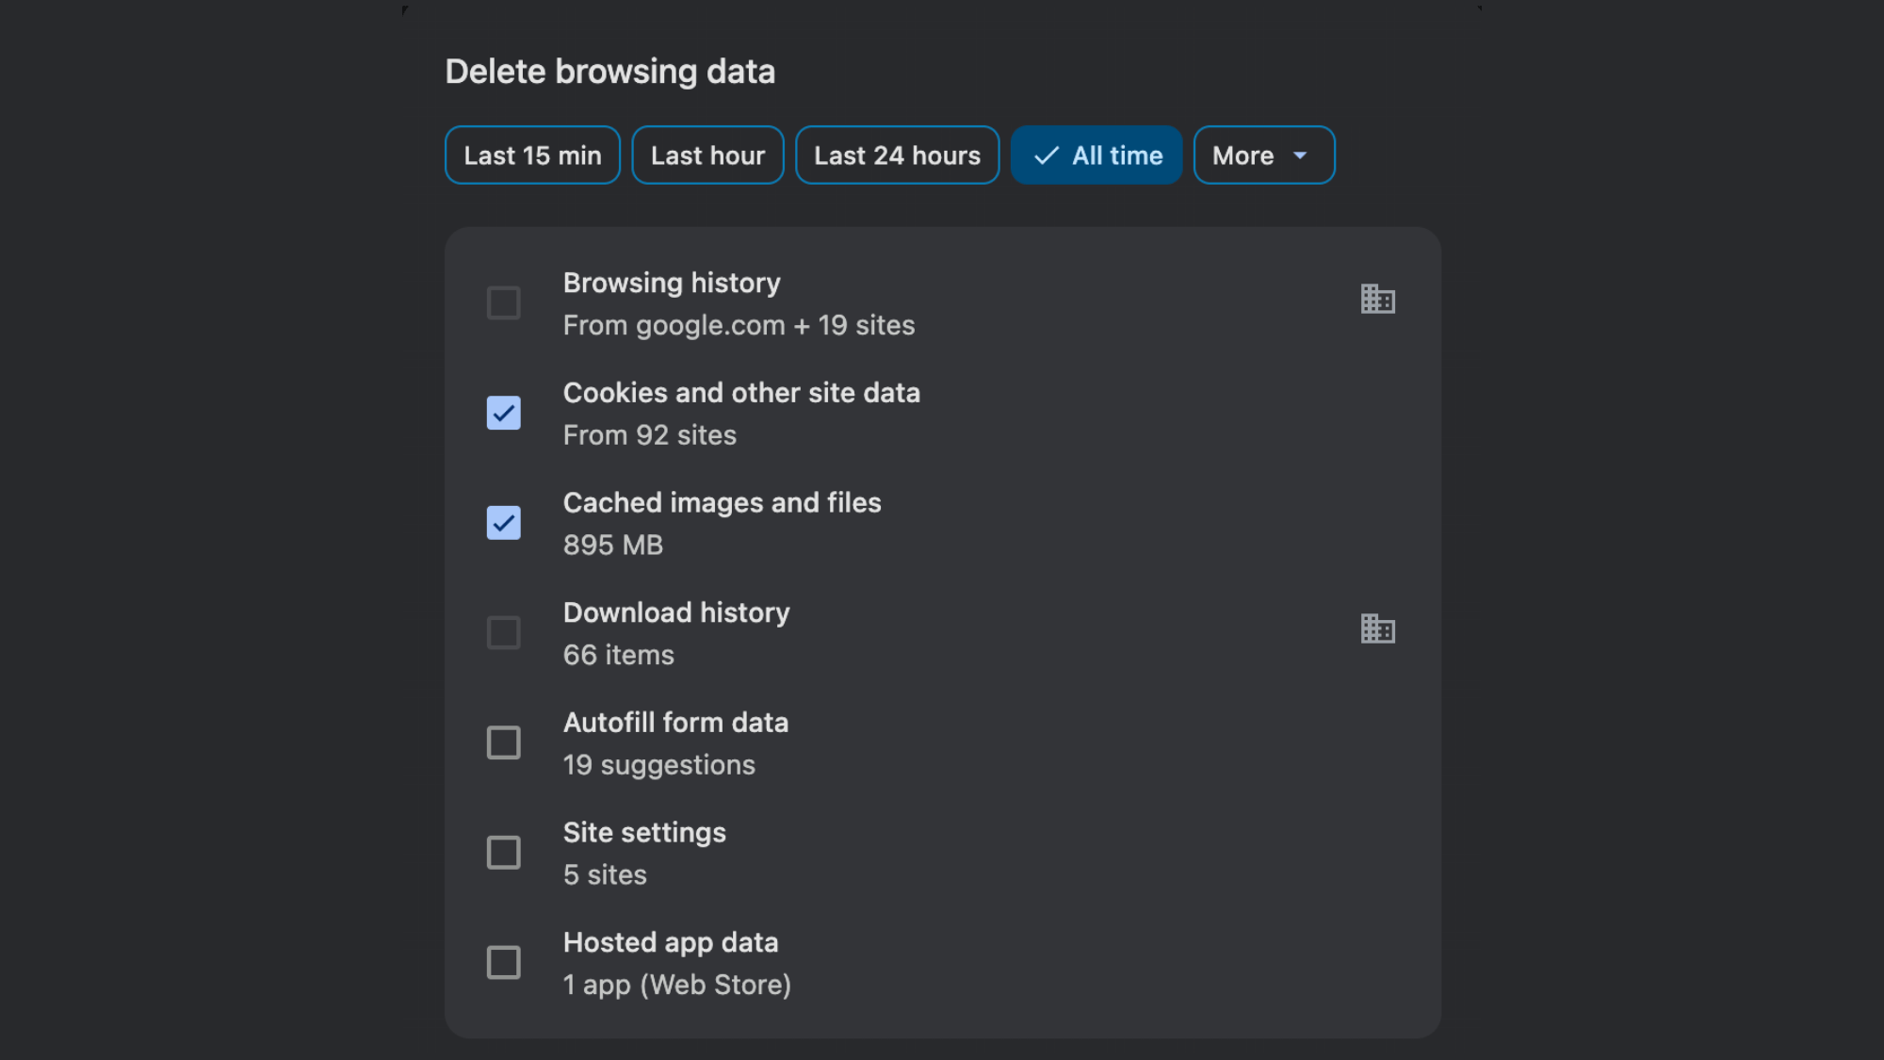Choose the Last hour time range
This screenshot has height=1060, width=1884.
pyautogui.click(x=707, y=155)
